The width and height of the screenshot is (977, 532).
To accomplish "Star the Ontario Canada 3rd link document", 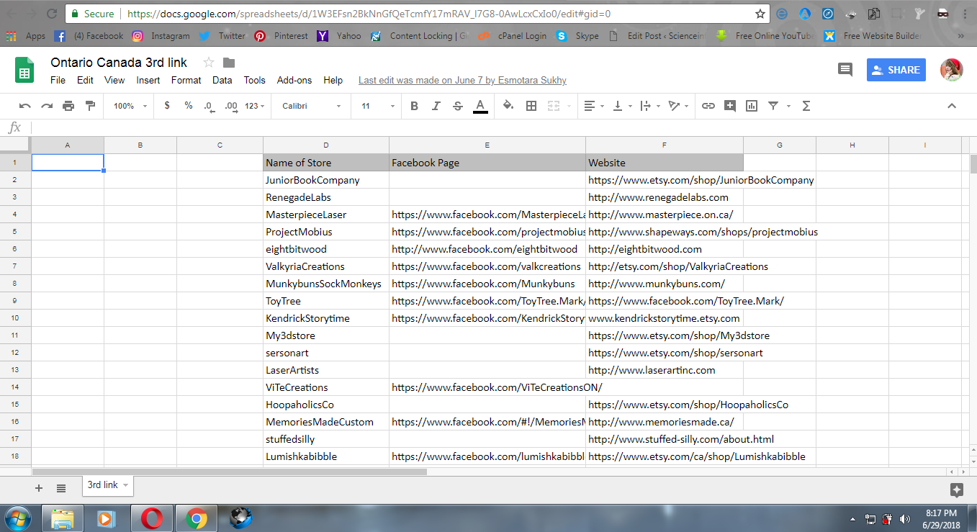I will (x=209, y=63).
